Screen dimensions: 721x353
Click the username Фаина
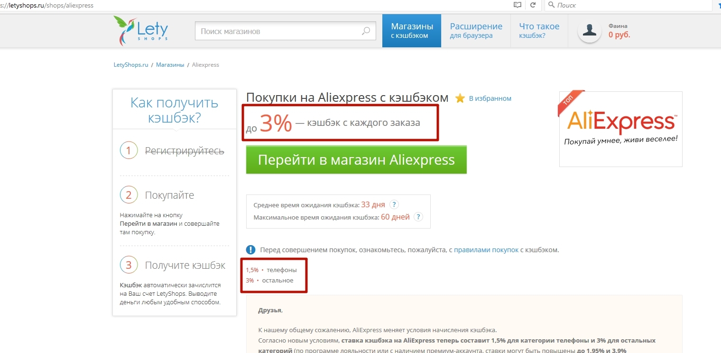point(618,26)
